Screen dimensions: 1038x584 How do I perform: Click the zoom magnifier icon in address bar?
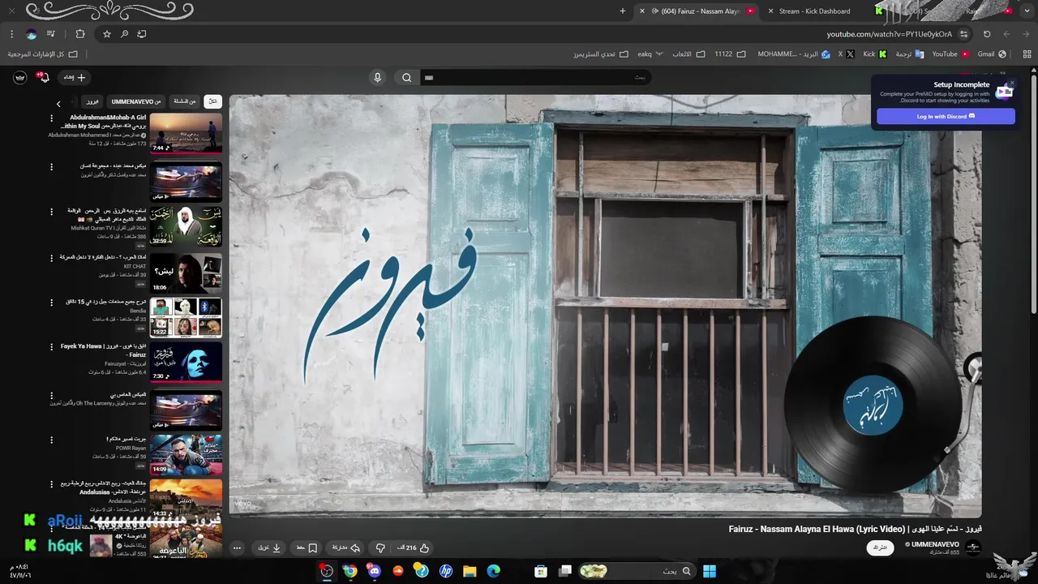point(124,34)
